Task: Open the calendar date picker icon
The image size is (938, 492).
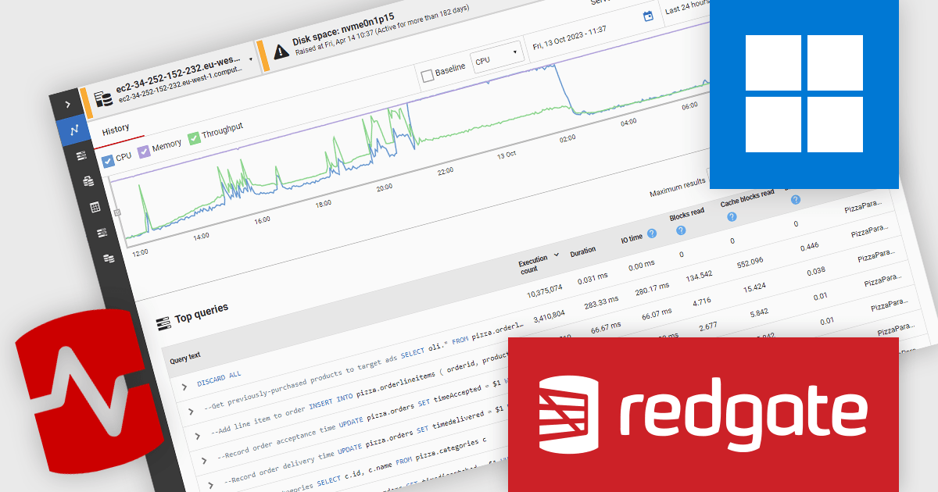Action: [648, 17]
